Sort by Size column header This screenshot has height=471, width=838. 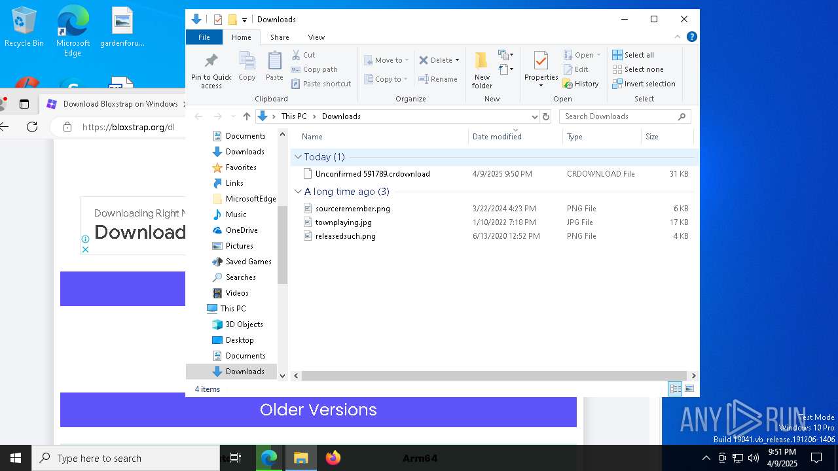(667, 137)
